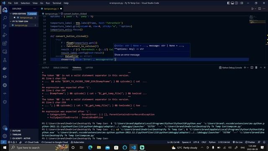Click Cloud Code status bar item
This screenshot has height=151, width=268.
pyautogui.click(x=32, y=142)
